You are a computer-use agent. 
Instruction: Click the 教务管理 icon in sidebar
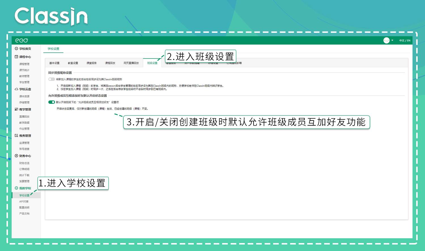click(16, 136)
